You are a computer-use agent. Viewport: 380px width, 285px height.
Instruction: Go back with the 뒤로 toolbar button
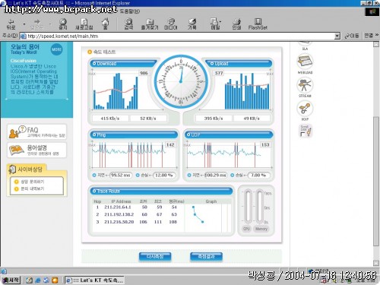click(11, 24)
